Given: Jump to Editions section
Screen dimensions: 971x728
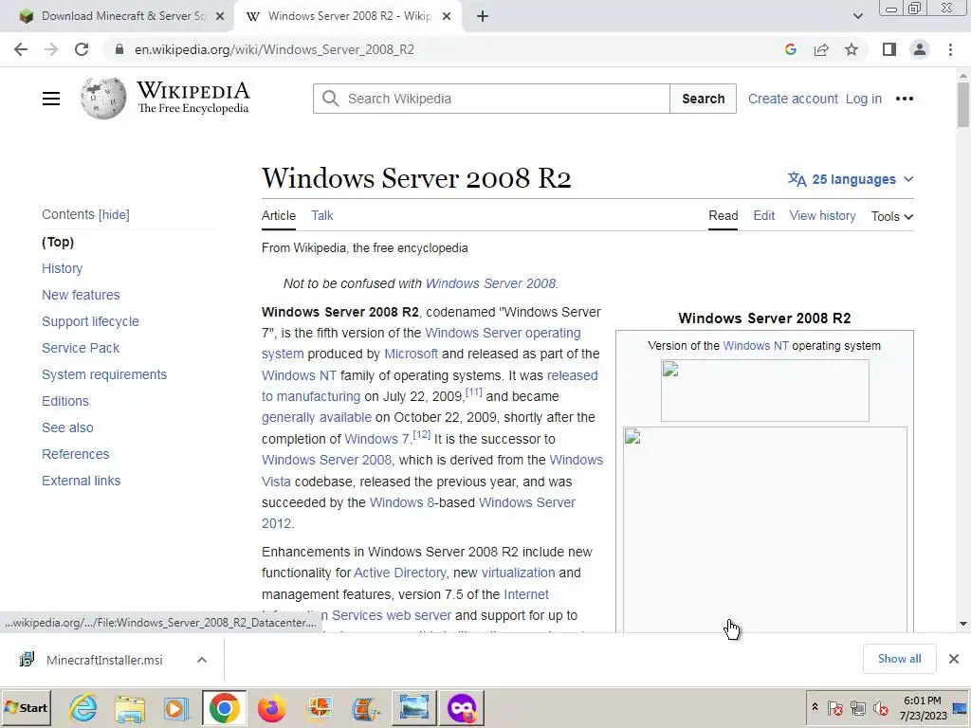Looking at the screenshot, I should click(65, 402).
